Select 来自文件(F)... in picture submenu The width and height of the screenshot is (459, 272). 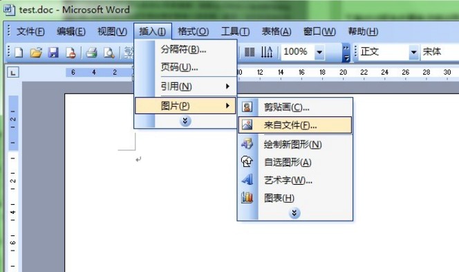[294, 125]
